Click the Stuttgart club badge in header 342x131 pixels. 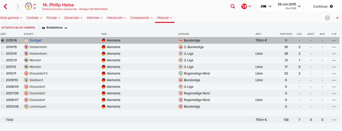coord(28,6)
